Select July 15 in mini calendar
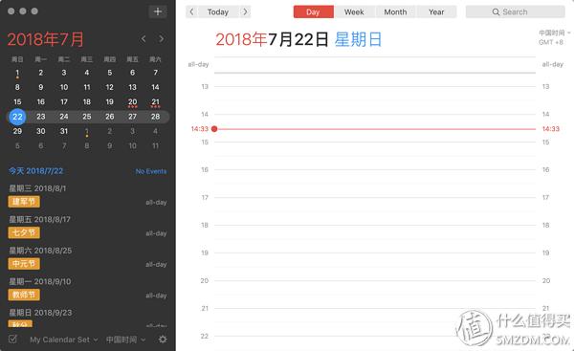The image size is (574, 351). click(x=17, y=101)
